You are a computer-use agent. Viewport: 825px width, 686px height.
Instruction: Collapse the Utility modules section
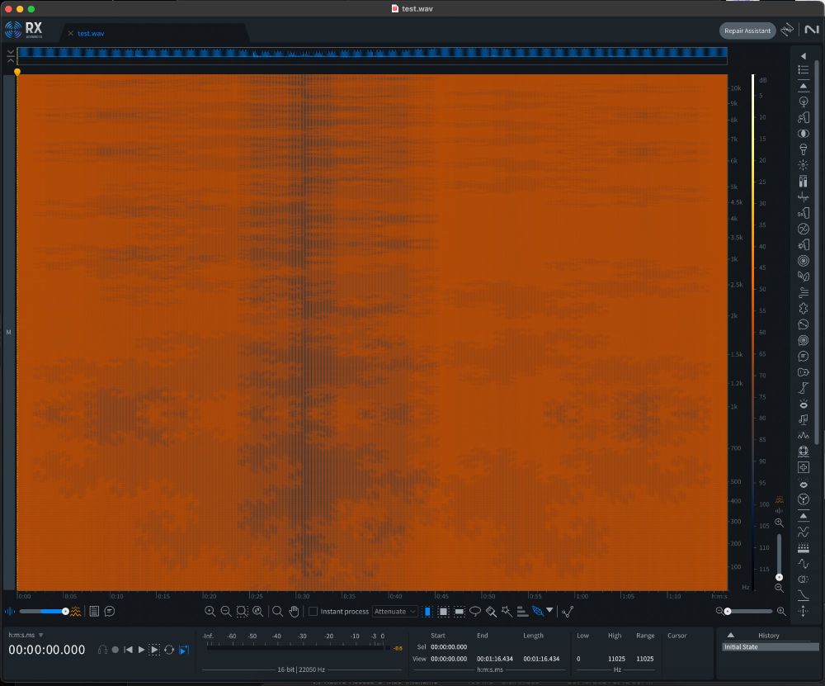pyautogui.click(x=804, y=516)
